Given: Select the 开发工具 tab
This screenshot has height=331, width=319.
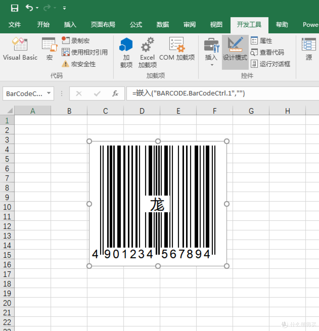Looking at the screenshot, I should [x=249, y=25].
